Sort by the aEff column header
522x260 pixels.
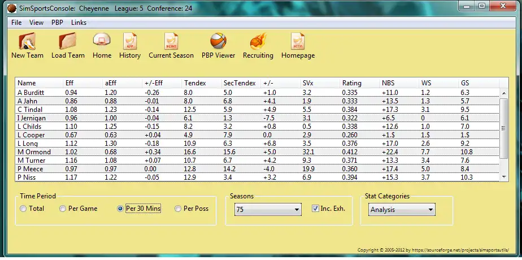point(122,83)
